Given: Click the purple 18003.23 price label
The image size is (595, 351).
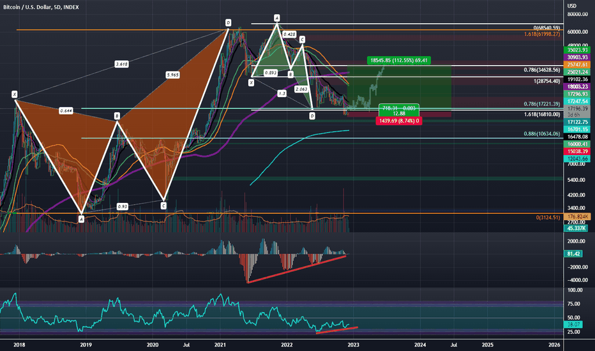Looking at the screenshot, I should 577,87.
